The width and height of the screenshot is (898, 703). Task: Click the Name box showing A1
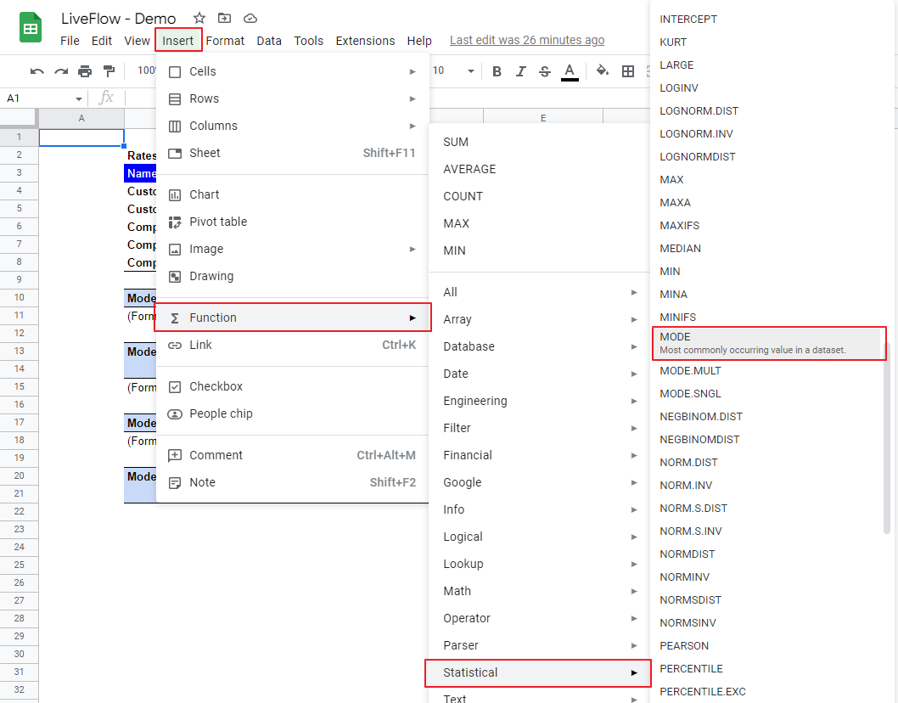coord(38,98)
